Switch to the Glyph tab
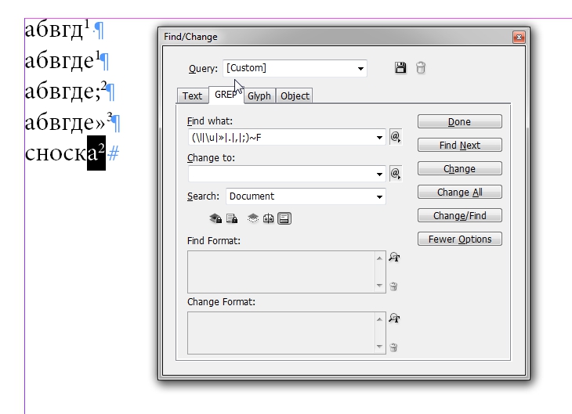Image resolution: width=572 pixels, height=414 pixels. click(259, 95)
